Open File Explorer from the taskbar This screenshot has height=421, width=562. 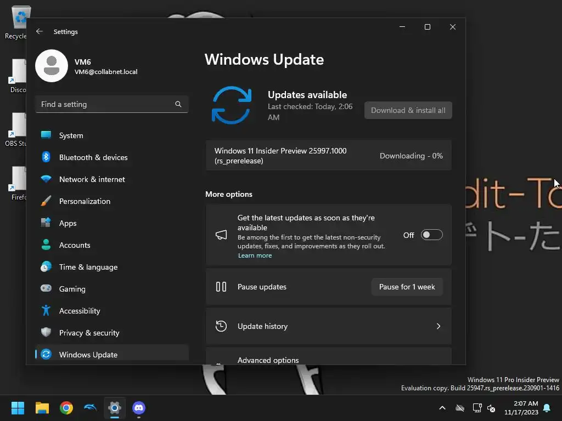42,408
